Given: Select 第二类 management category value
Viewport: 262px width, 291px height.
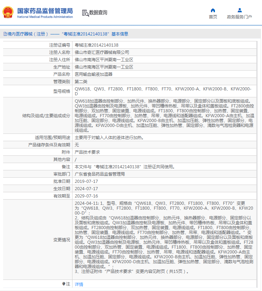Looking at the screenshot, I should coord(81,82).
